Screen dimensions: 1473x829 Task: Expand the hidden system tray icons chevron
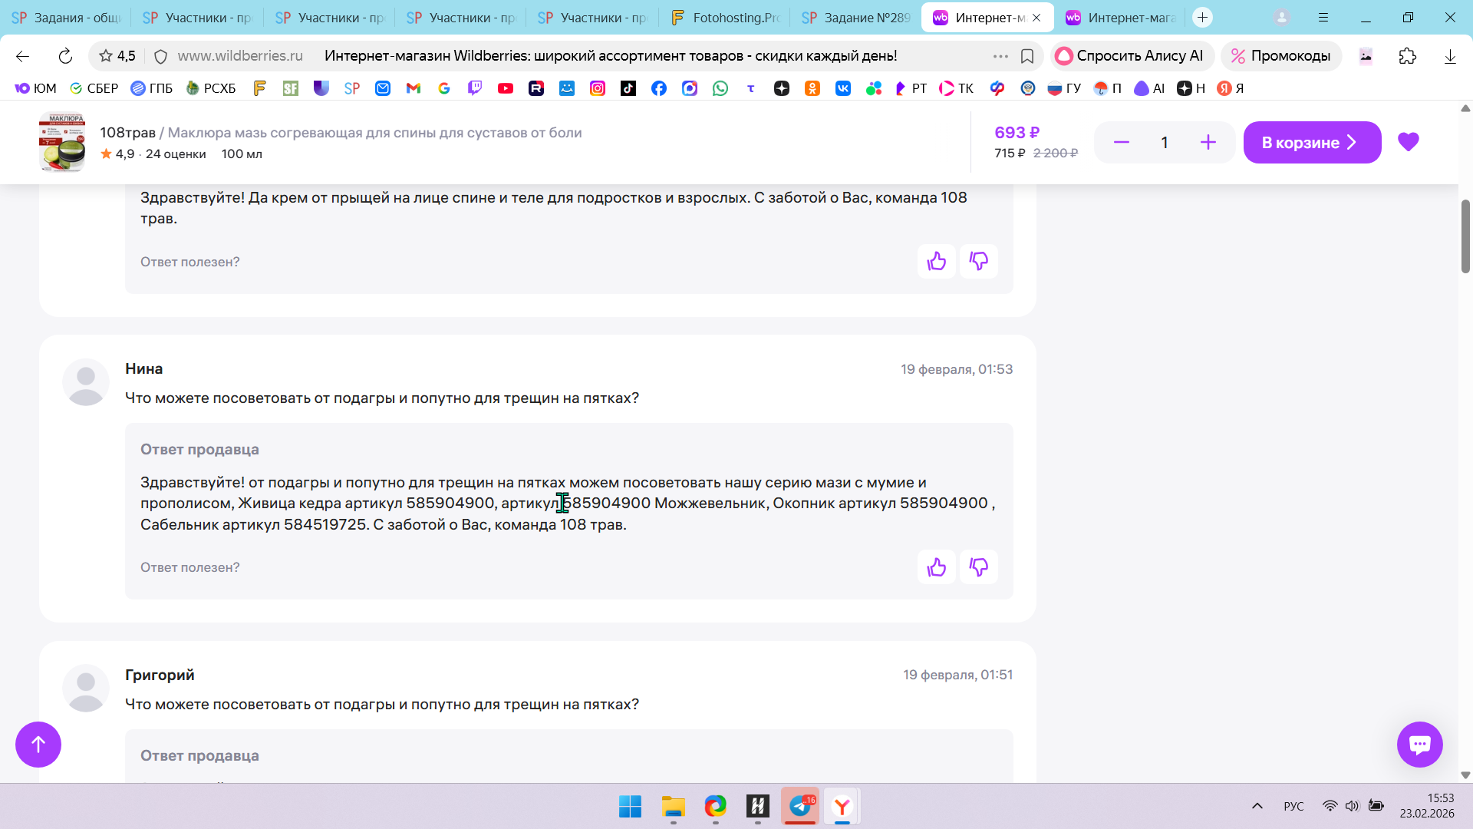1257,806
